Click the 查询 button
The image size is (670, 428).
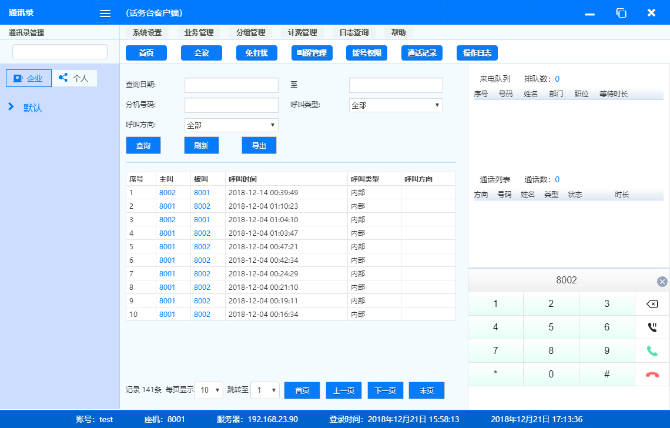[x=143, y=145]
